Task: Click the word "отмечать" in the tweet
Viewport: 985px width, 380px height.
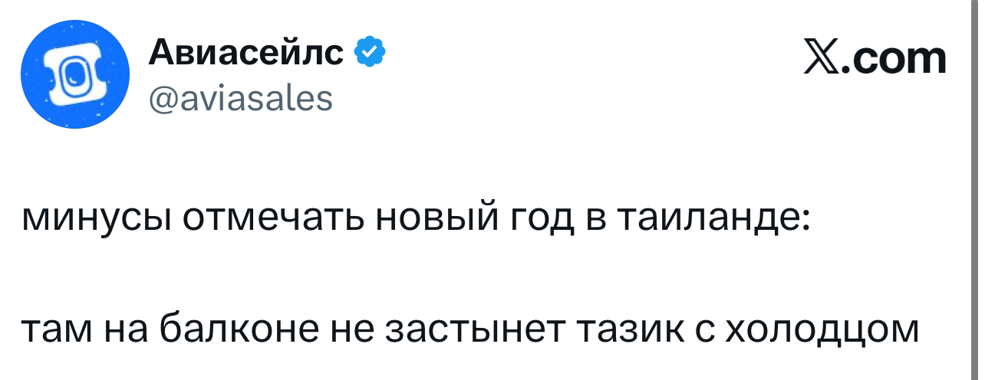Action: [275, 221]
